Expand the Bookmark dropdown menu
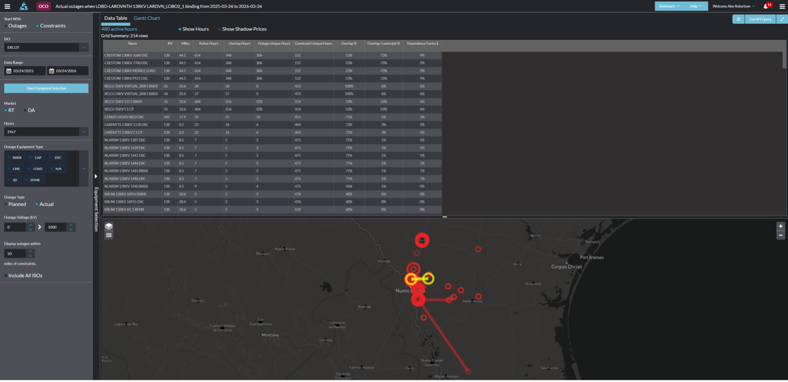The image size is (788, 382). pyautogui.click(x=669, y=6)
